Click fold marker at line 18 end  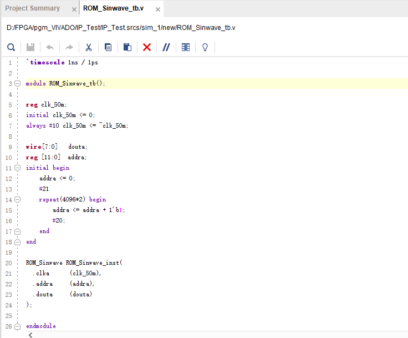tap(17, 242)
